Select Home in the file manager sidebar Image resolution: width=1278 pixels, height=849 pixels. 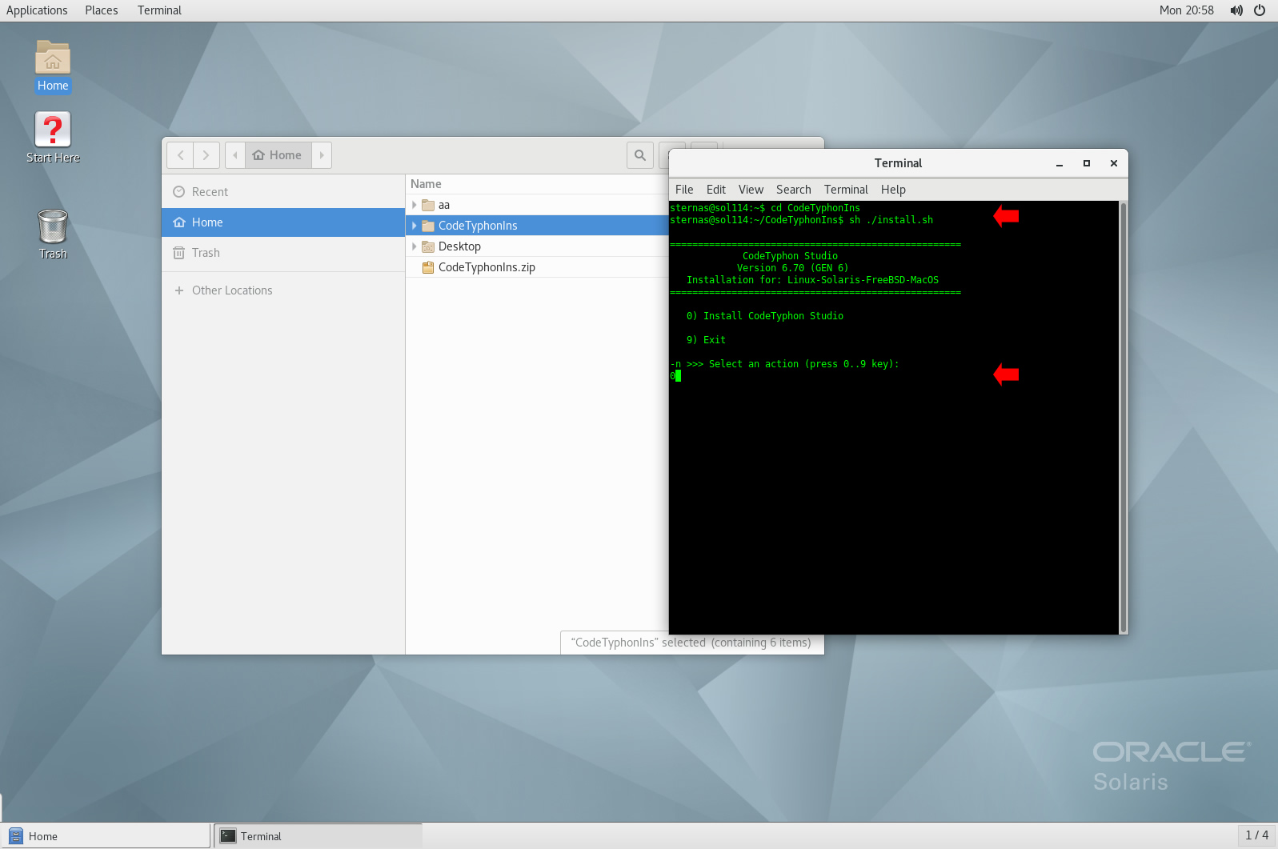click(x=283, y=222)
